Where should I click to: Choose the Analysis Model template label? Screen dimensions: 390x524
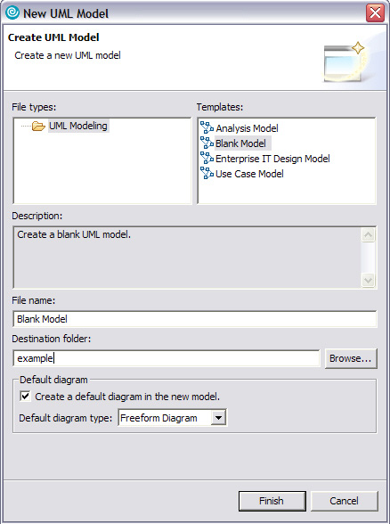pos(247,128)
